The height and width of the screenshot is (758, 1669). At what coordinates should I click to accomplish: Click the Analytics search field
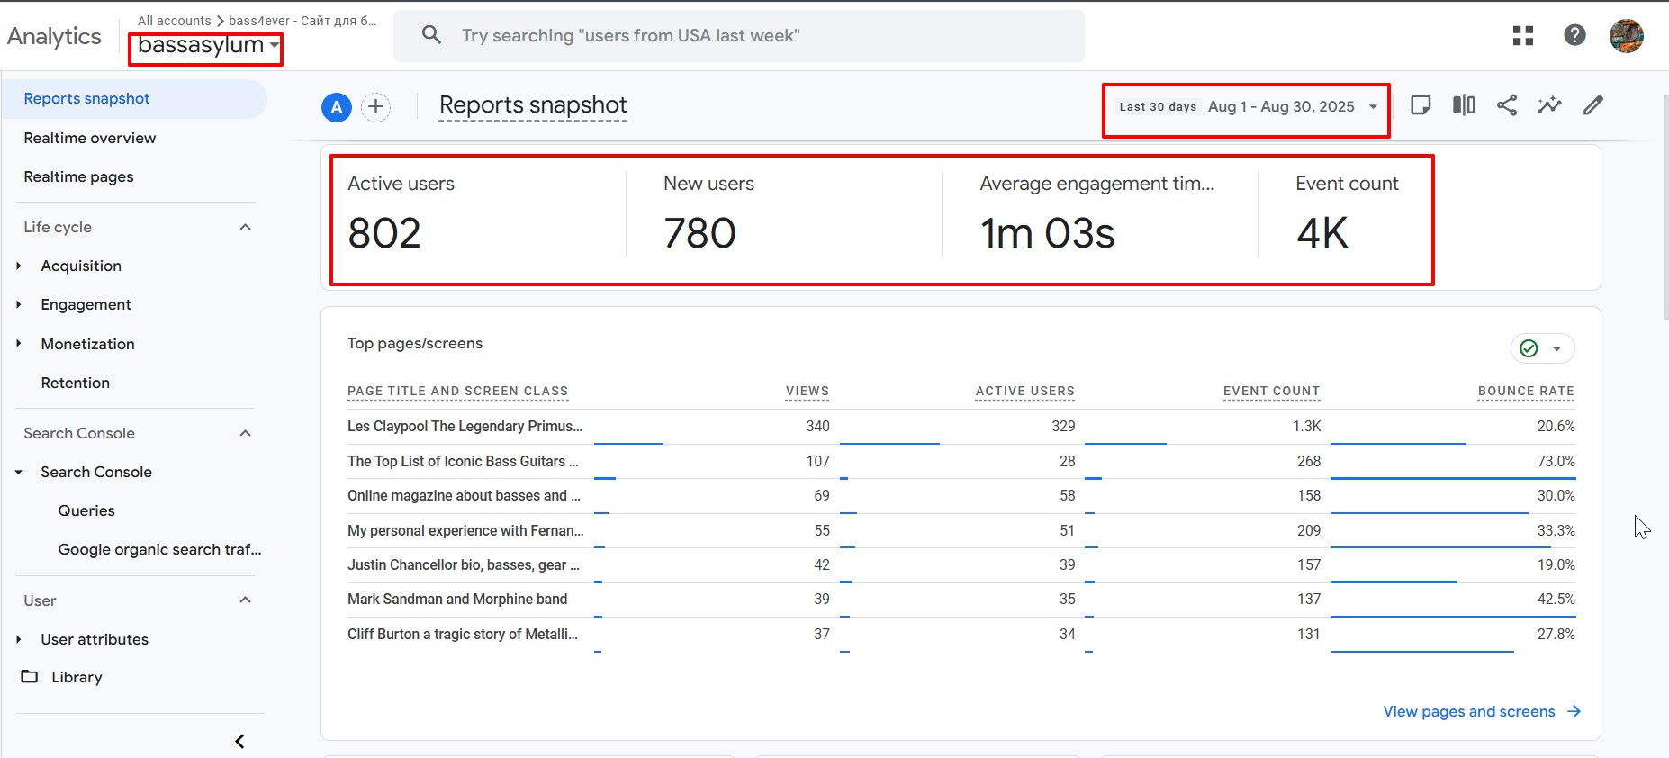tap(738, 36)
